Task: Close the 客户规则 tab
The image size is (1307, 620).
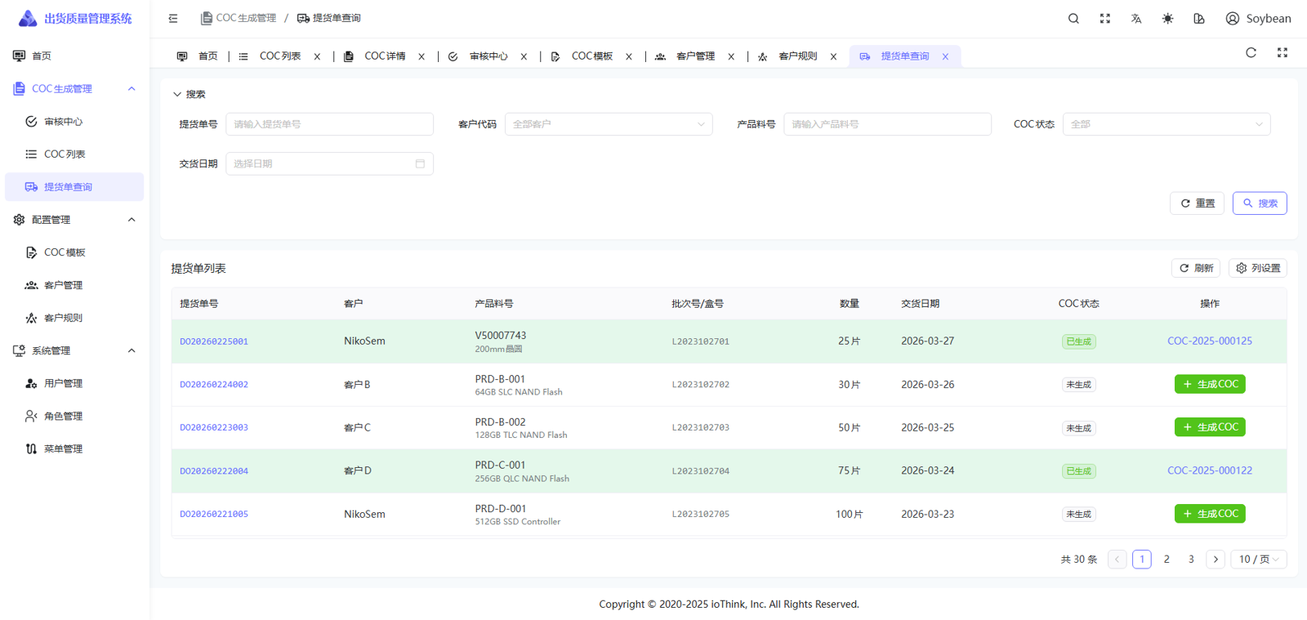Action: (x=833, y=56)
